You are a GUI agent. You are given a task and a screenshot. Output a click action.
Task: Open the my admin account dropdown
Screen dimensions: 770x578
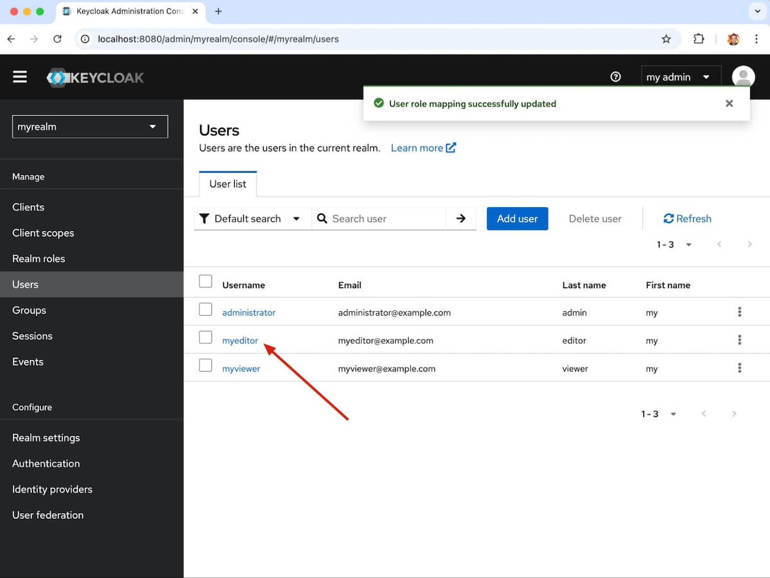tap(680, 77)
